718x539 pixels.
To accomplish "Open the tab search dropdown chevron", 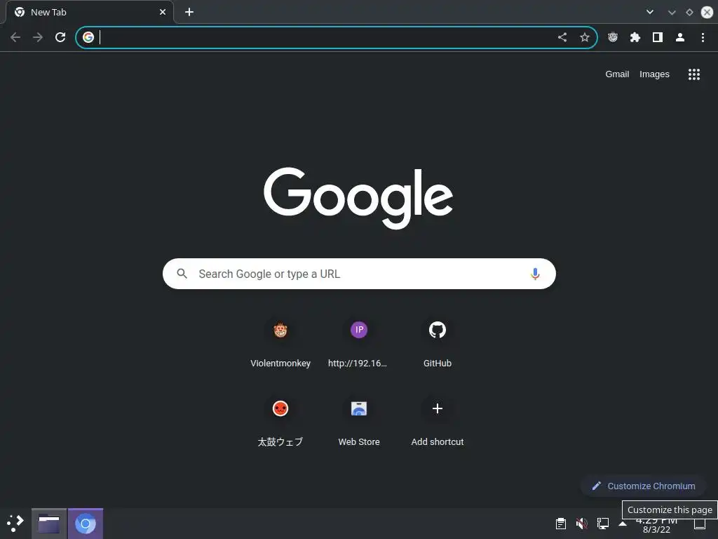I will (x=649, y=12).
